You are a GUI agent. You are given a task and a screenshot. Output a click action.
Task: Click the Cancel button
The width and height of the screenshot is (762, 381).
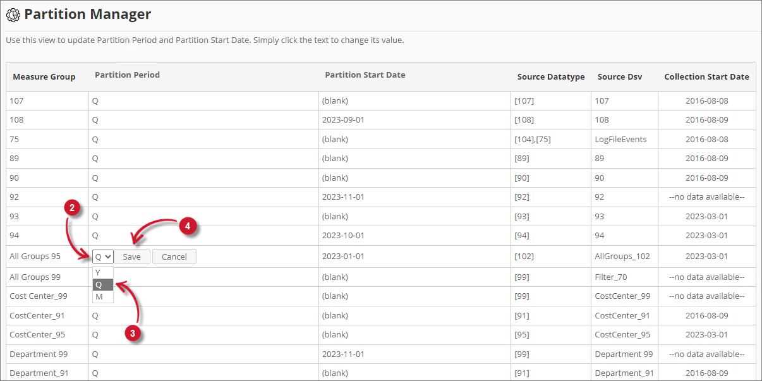pyautogui.click(x=174, y=256)
